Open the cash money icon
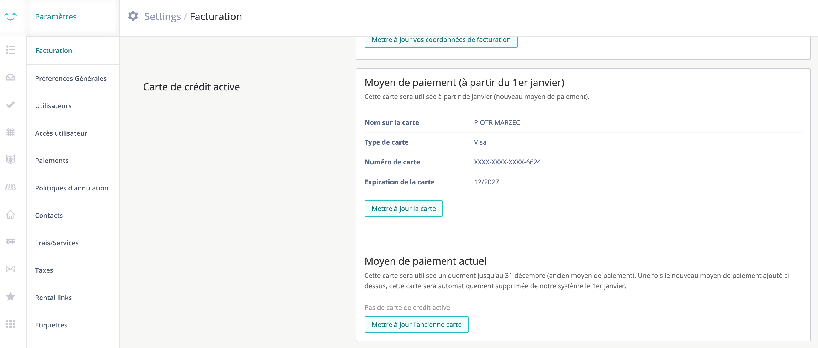 point(10,242)
